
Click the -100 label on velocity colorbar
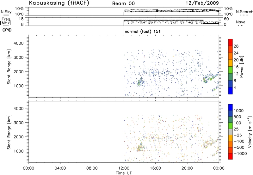[x=239, y=141]
